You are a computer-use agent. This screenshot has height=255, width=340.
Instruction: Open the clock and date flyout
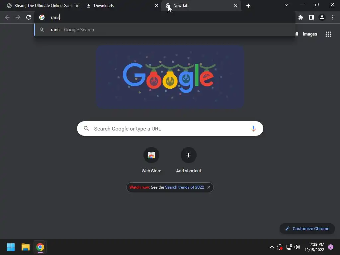pyautogui.click(x=314, y=247)
